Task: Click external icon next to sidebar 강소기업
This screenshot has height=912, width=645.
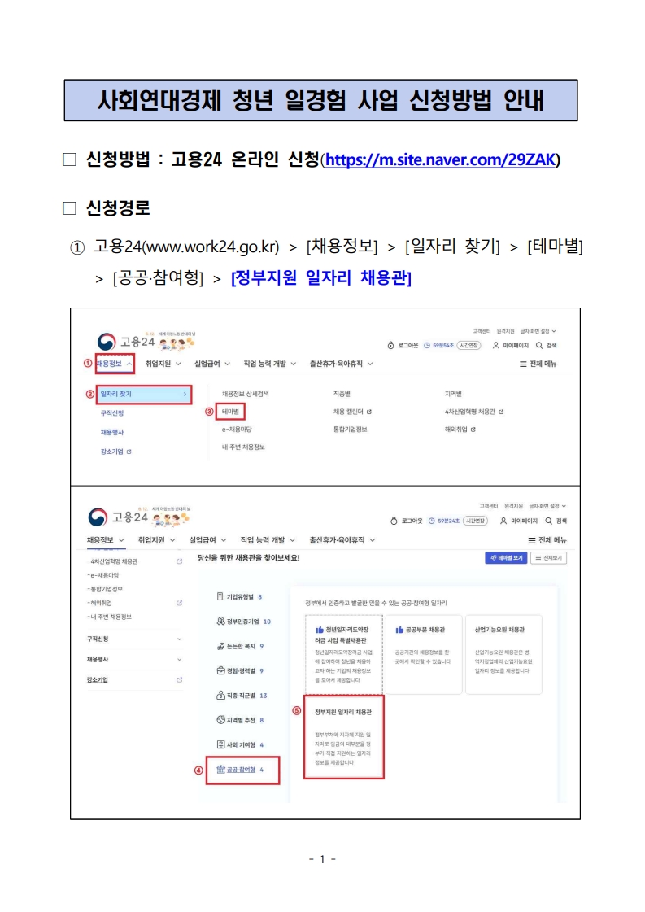Action: point(179,680)
